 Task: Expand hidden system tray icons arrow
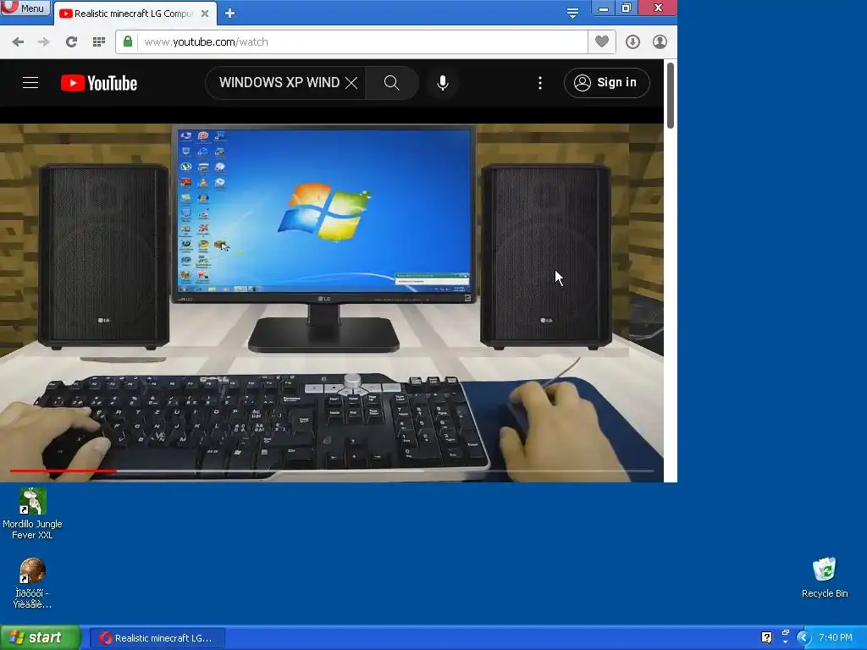tap(803, 638)
